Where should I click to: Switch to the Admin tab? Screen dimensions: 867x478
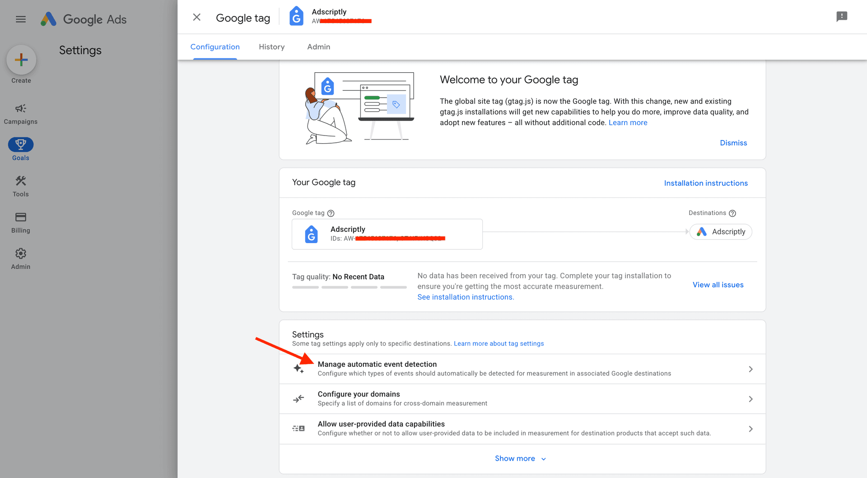(x=318, y=47)
